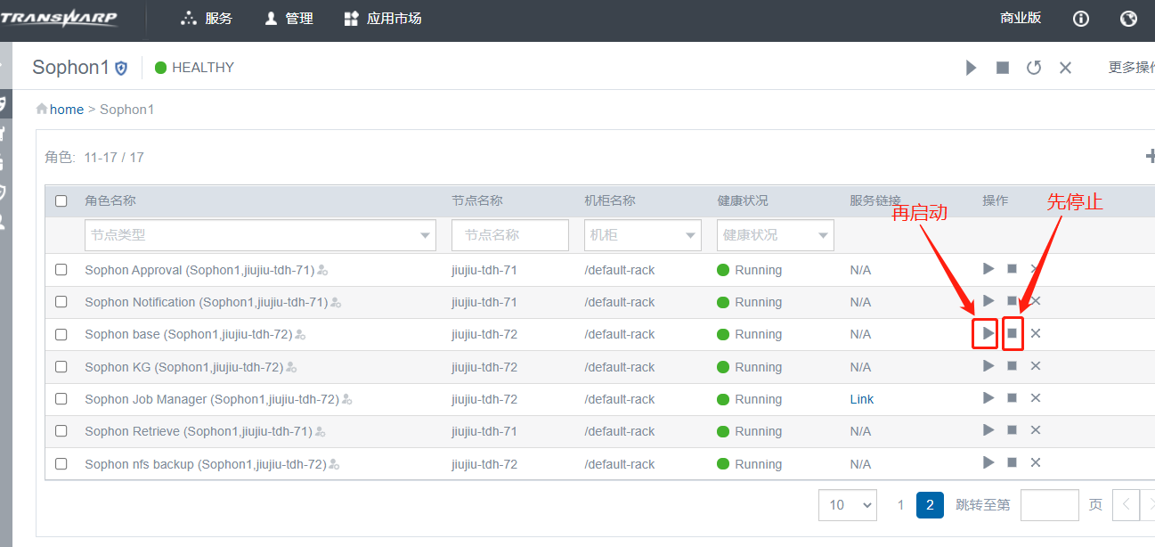This screenshot has height=547, width=1155.
Task: Start the Sophon nfs backup role
Action: (988, 462)
